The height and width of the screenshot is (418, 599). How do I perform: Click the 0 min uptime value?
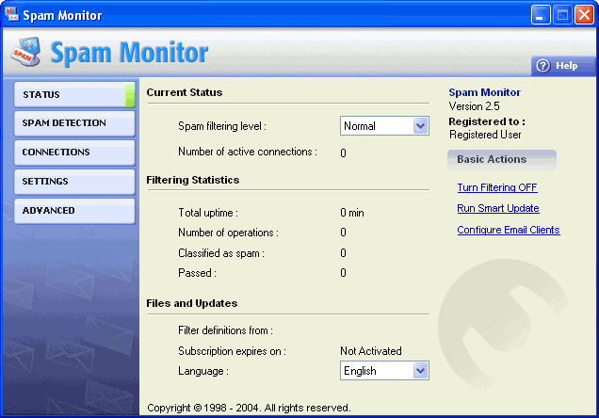[x=352, y=213]
